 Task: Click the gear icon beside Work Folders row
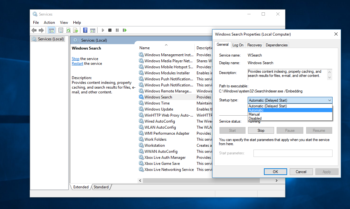(141, 139)
